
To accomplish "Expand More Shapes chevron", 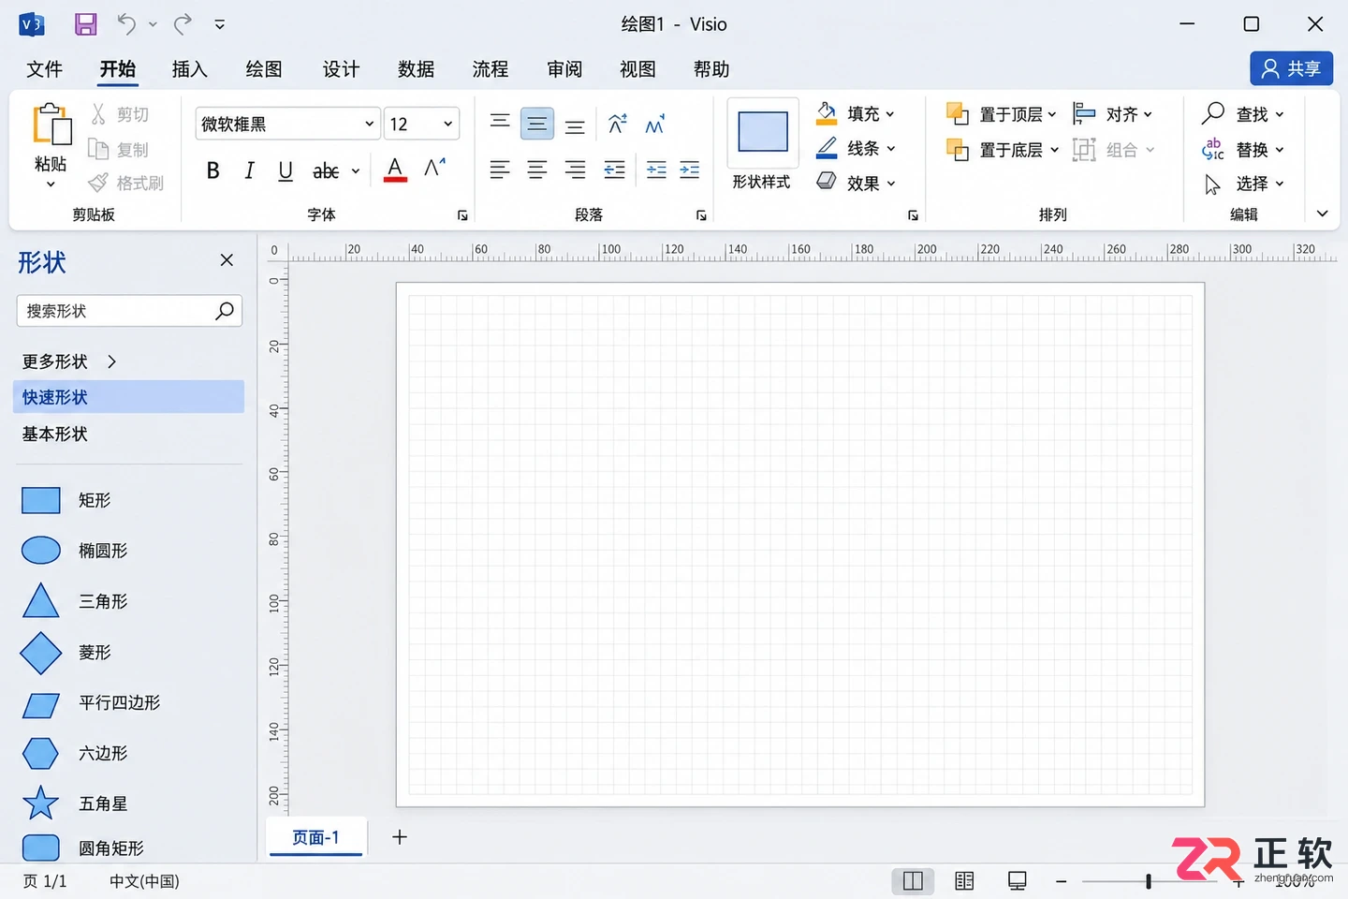I will [112, 361].
